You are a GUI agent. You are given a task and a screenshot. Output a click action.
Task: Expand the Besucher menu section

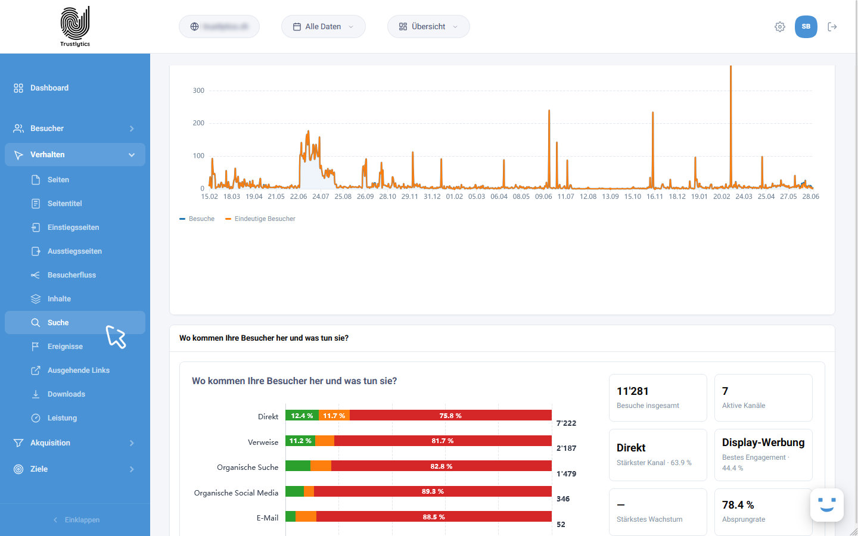coord(75,129)
